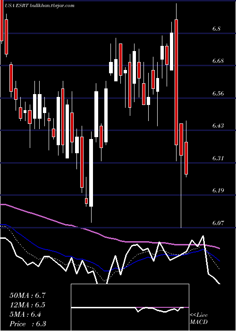Click the long white candle rising from 6.19
Screen dimensions: 236x331
[91, 173]
